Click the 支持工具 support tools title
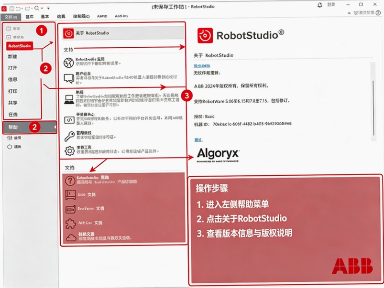The width and height of the screenshot is (384, 288). coord(84,147)
